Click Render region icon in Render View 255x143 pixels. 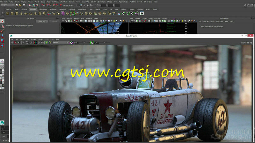pyautogui.click(x=16, y=43)
